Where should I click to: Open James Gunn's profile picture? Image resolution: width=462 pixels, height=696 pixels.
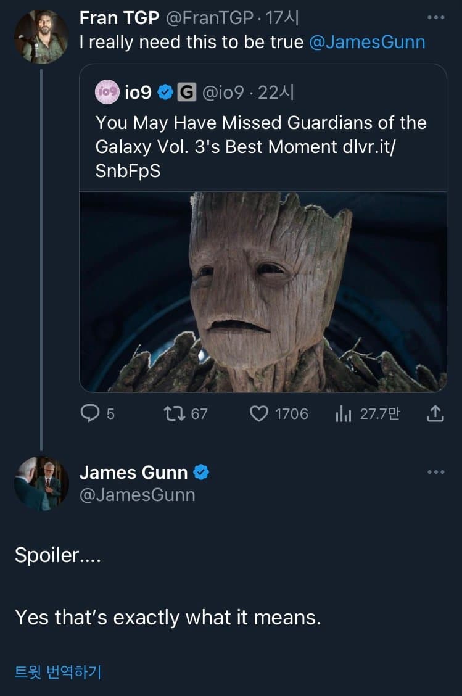click(x=41, y=484)
